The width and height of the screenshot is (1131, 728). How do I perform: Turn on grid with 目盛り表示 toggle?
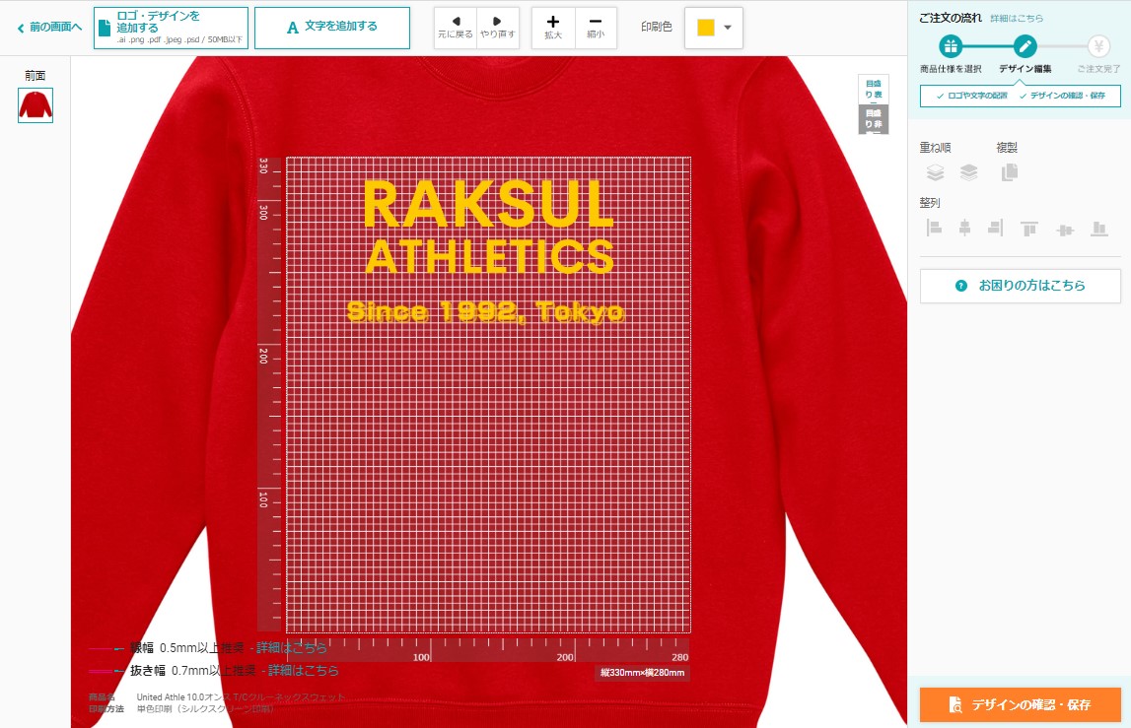[873, 90]
